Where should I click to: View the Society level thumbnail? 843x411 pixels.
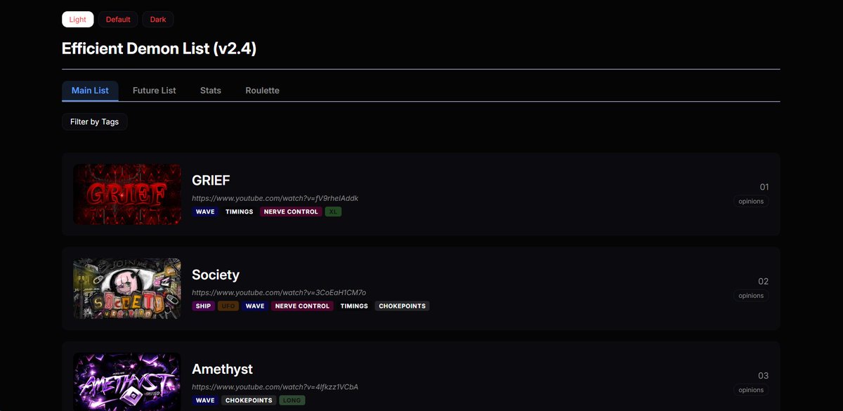[x=127, y=289]
